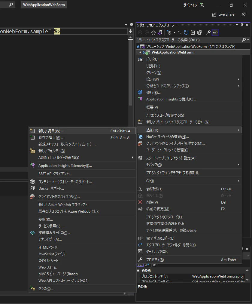Open the editor settings gear icon
The height and width of the screenshot is (304, 252).
coord(132,24)
